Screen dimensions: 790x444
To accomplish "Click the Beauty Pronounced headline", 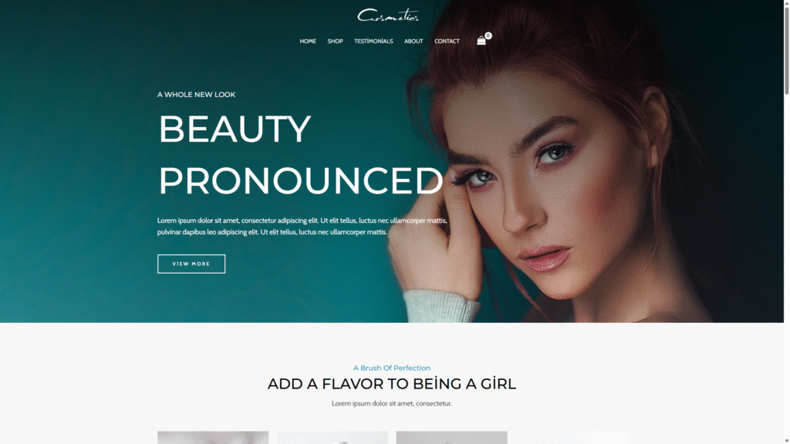I will [x=301, y=154].
